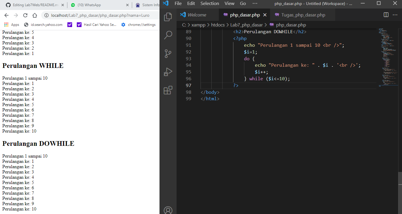
Task: Minimize the VS Code window
Action: (x=363, y=3)
